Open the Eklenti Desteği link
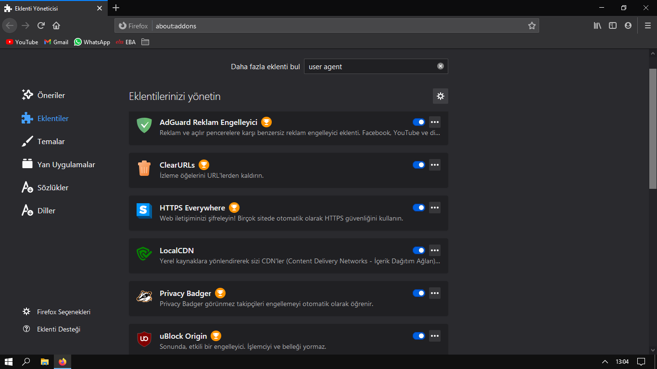The width and height of the screenshot is (657, 369). click(58, 329)
